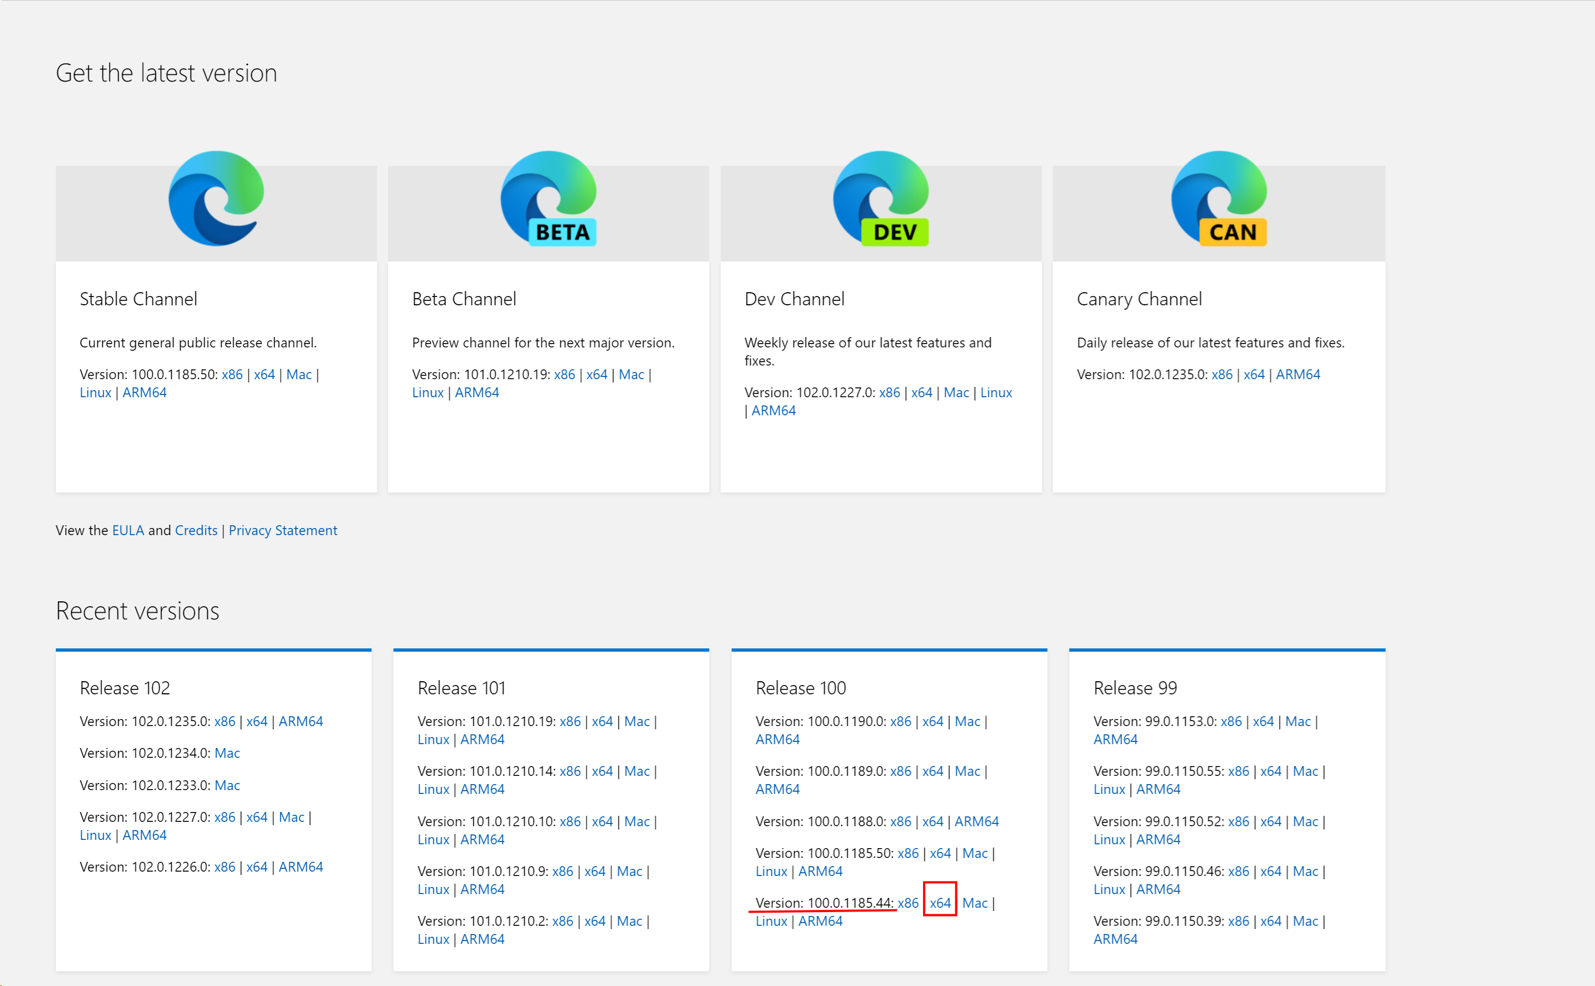
Task: Download version 100.0.1185.44 ARM64 driver
Action: coord(820,921)
